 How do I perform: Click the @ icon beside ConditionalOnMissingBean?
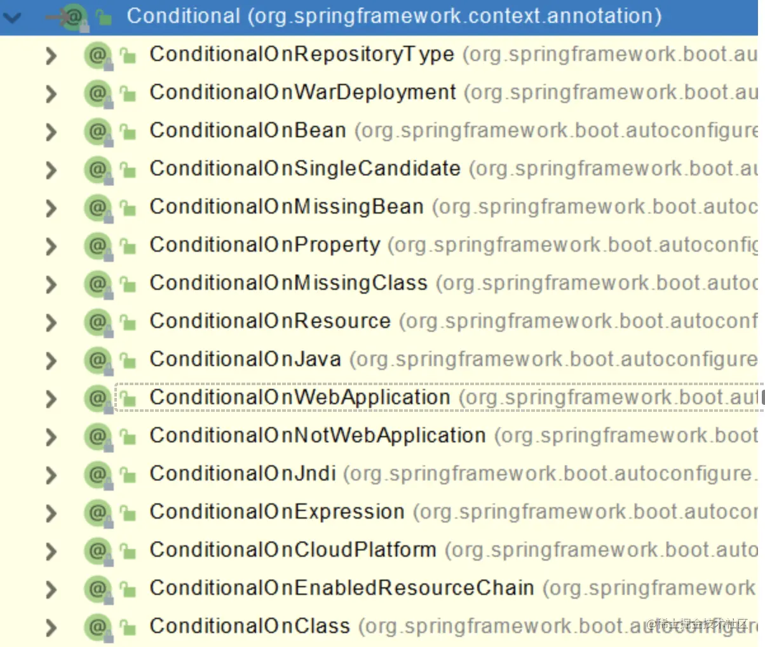click(98, 208)
